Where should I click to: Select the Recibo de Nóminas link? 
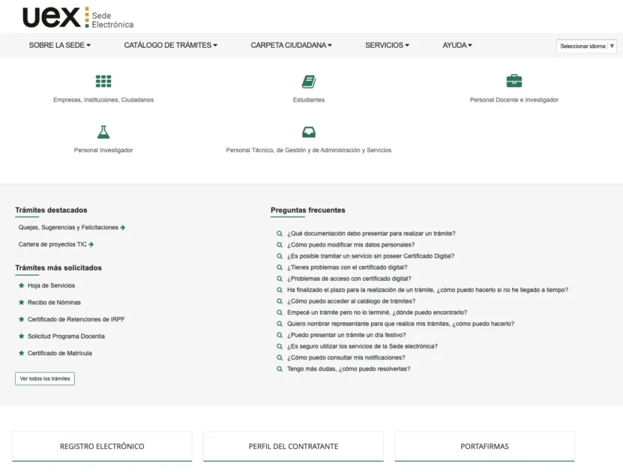[x=54, y=303]
